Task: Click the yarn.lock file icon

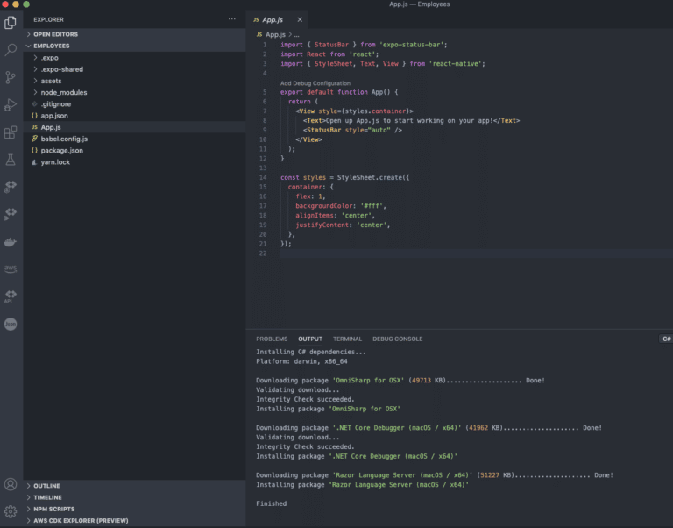Action: coord(34,162)
